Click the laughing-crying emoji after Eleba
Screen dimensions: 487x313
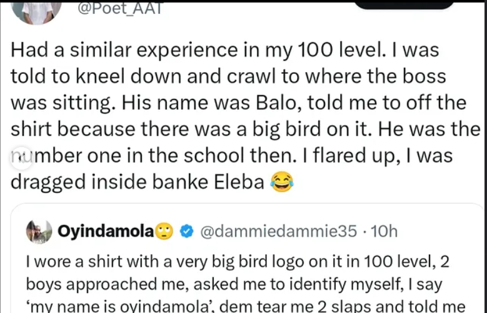coord(281,182)
